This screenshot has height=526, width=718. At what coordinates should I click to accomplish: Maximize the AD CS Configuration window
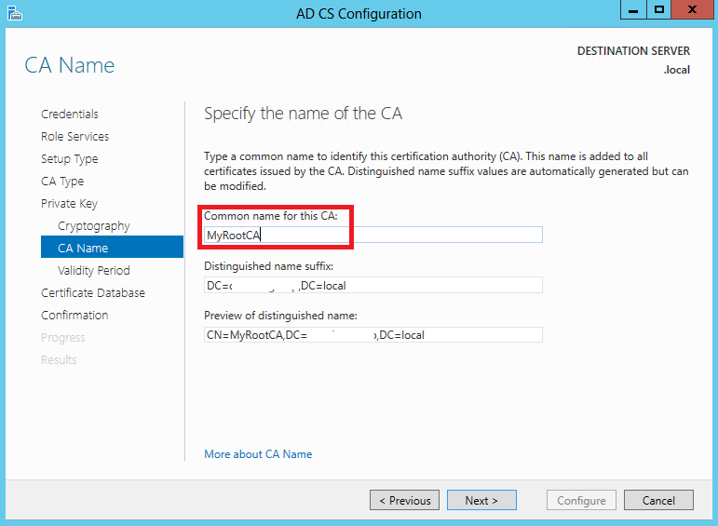point(659,9)
